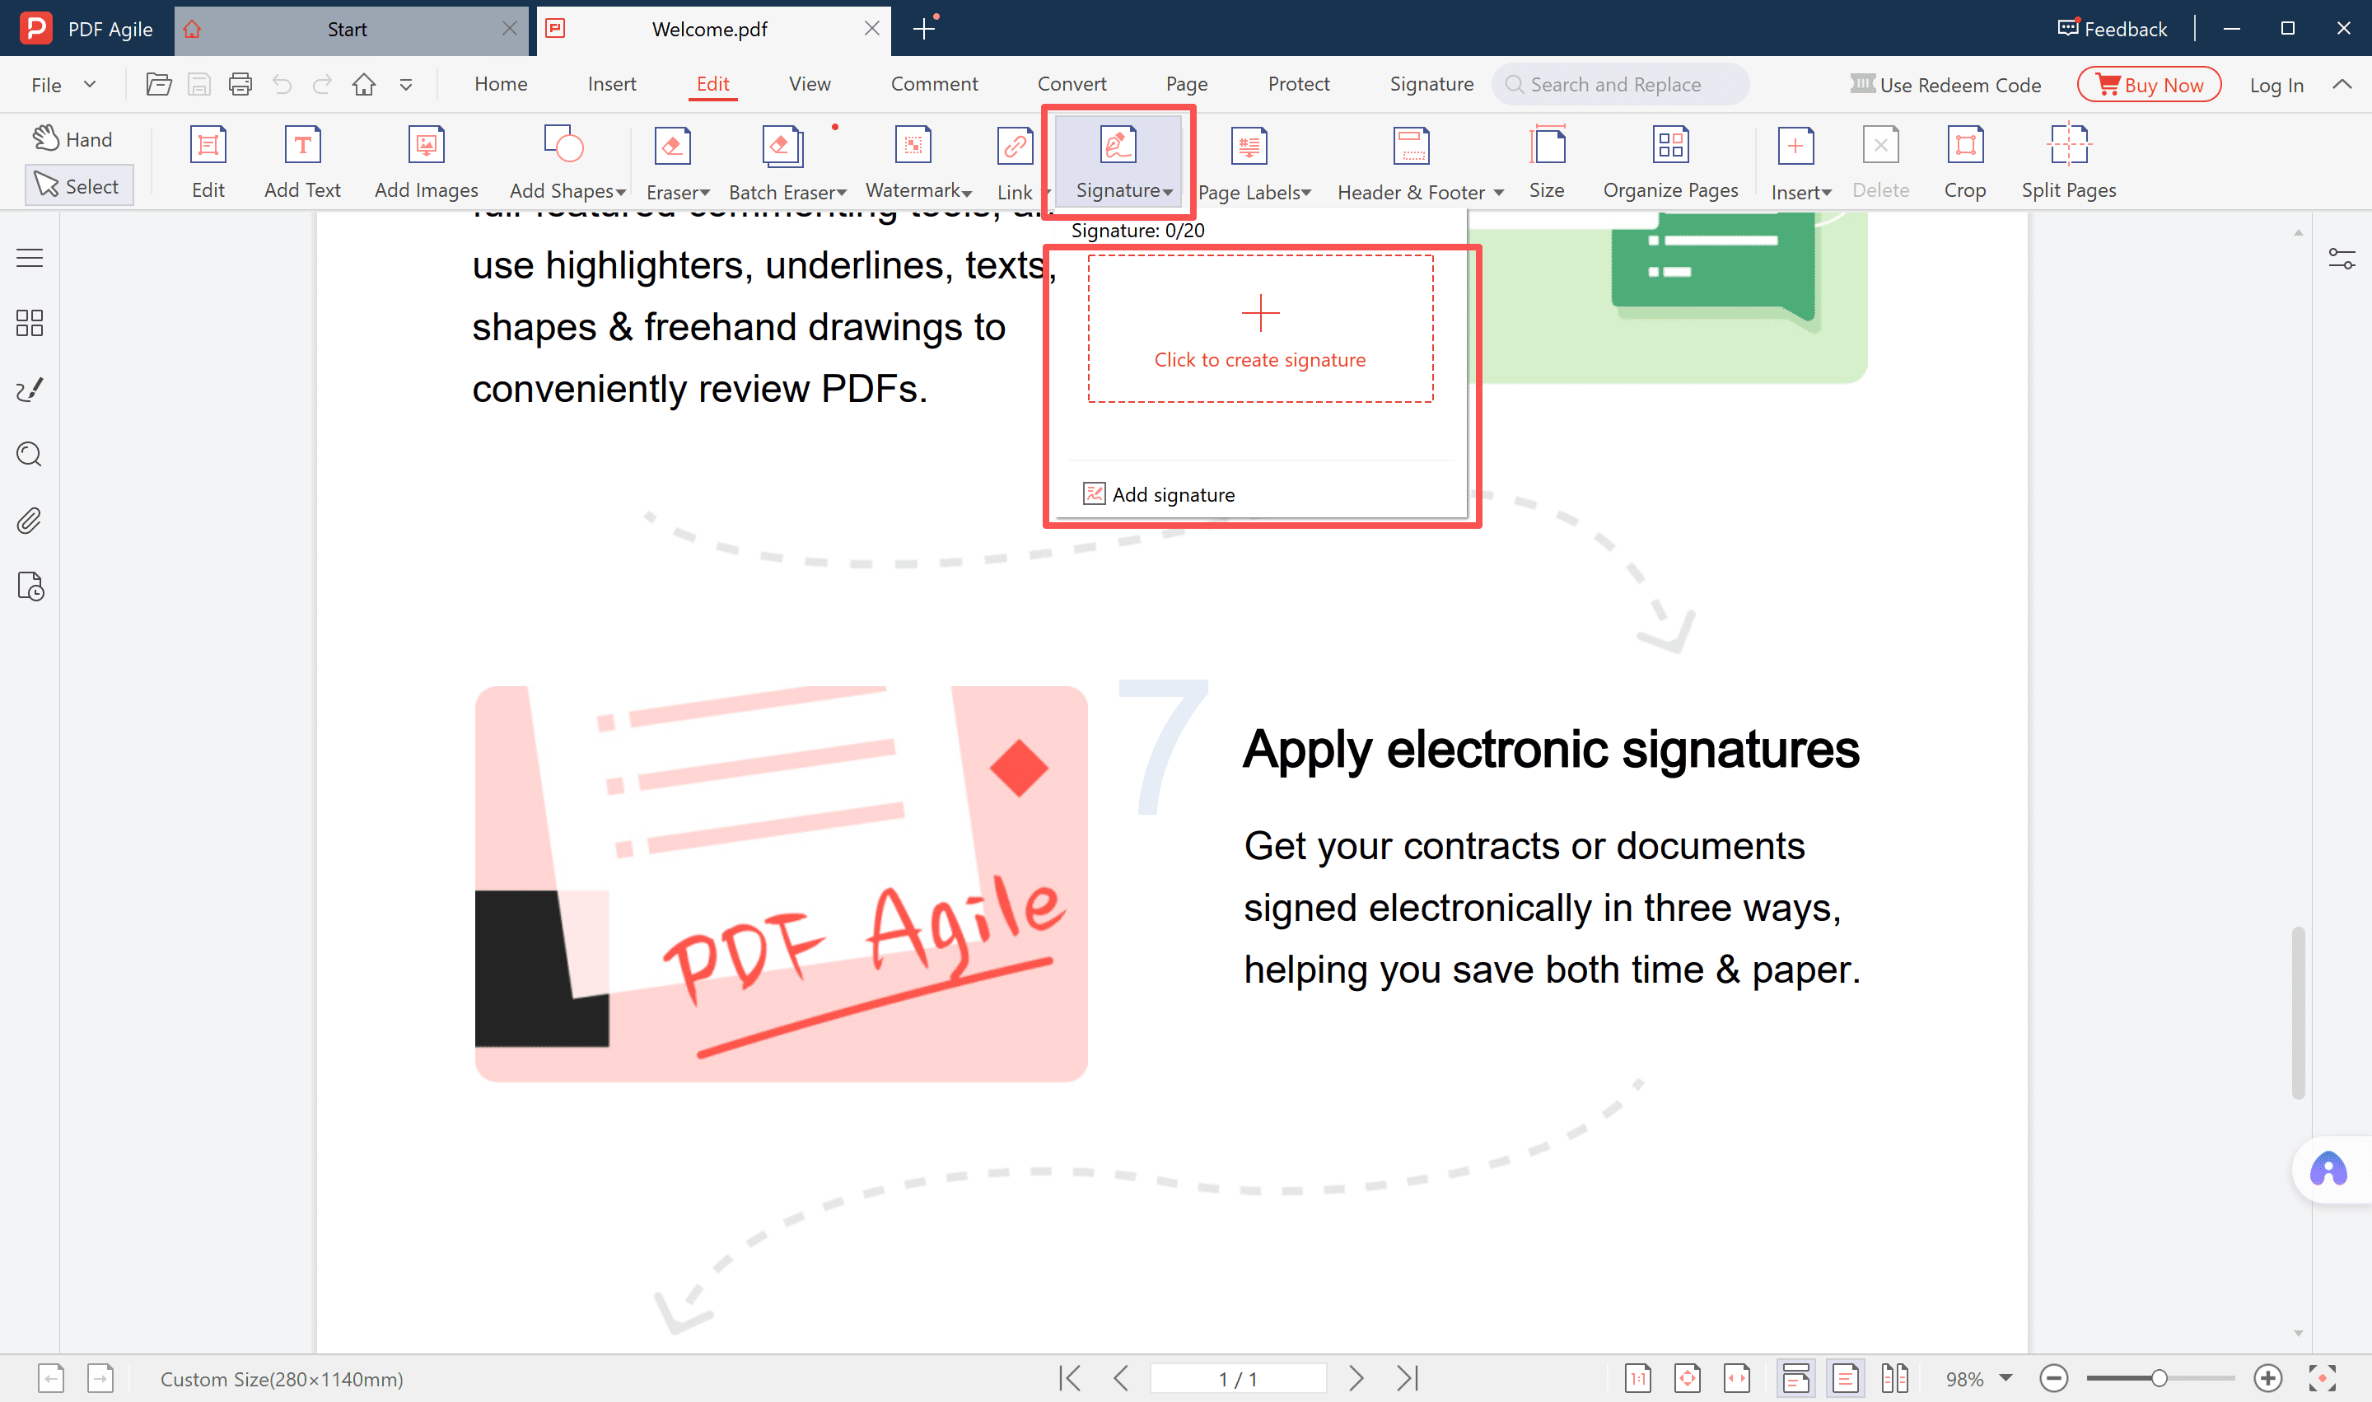
Task: Expand the Add Shapes dropdown
Action: 622,193
